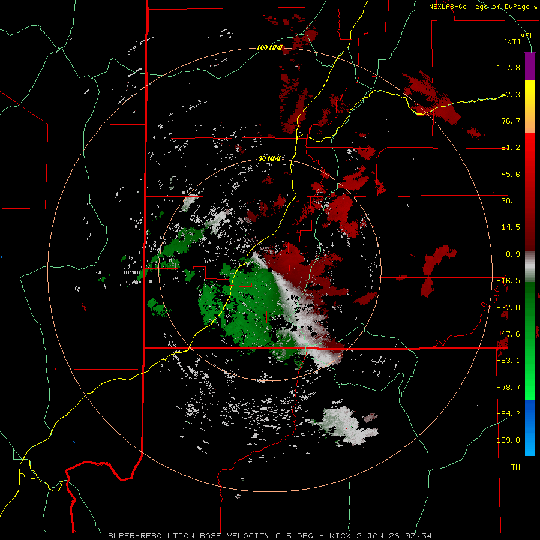Pick the gray near-zero segment of the color bar
Image resolution: width=540 pixels, height=540 pixels.
point(530,266)
